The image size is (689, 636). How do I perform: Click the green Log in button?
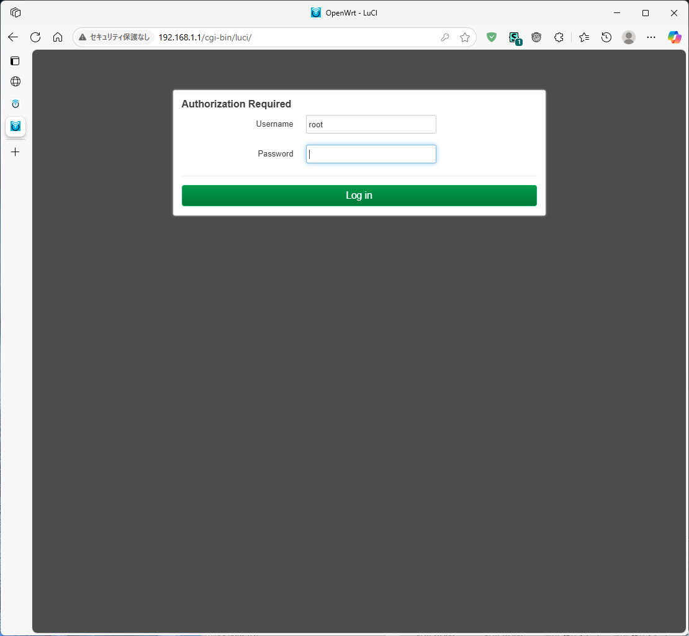point(359,195)
